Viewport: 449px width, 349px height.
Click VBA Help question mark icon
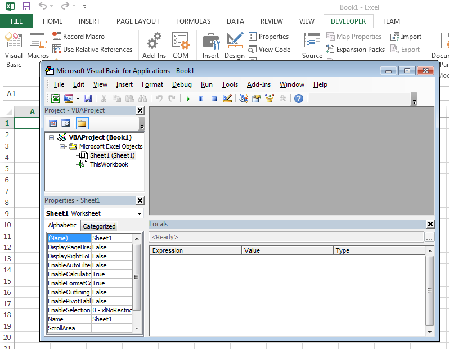[299, 99]
